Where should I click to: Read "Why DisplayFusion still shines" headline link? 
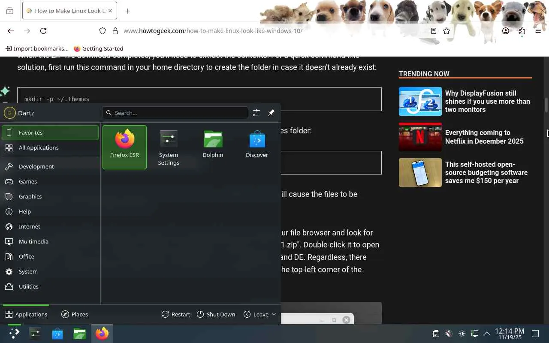coord(488,101)
